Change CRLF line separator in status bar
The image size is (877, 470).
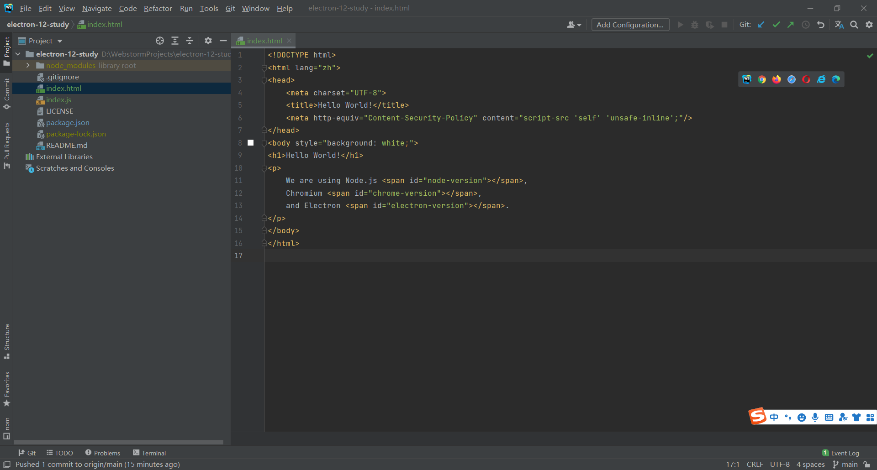pyautogui.click(x=755, y=464)
